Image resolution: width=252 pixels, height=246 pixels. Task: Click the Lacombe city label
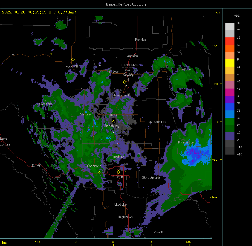(x=132, y=56)
